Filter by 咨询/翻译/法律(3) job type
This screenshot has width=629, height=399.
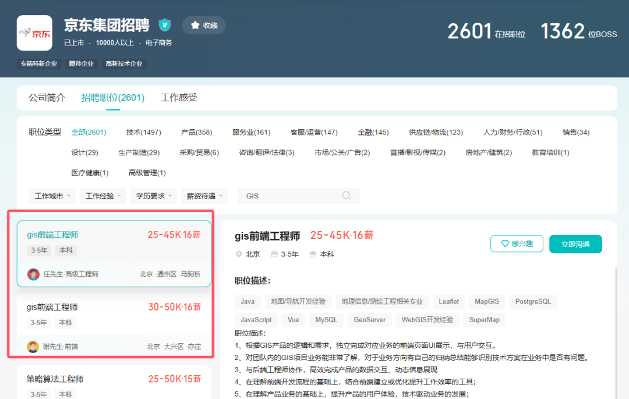[x=267, y=152]
